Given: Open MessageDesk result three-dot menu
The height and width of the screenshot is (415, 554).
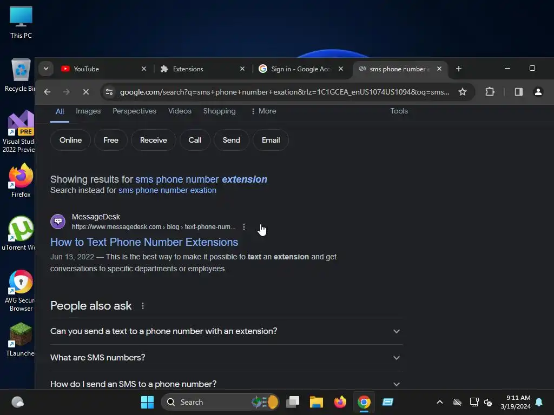Looking at the screenshot, I should tap(244, 227).
